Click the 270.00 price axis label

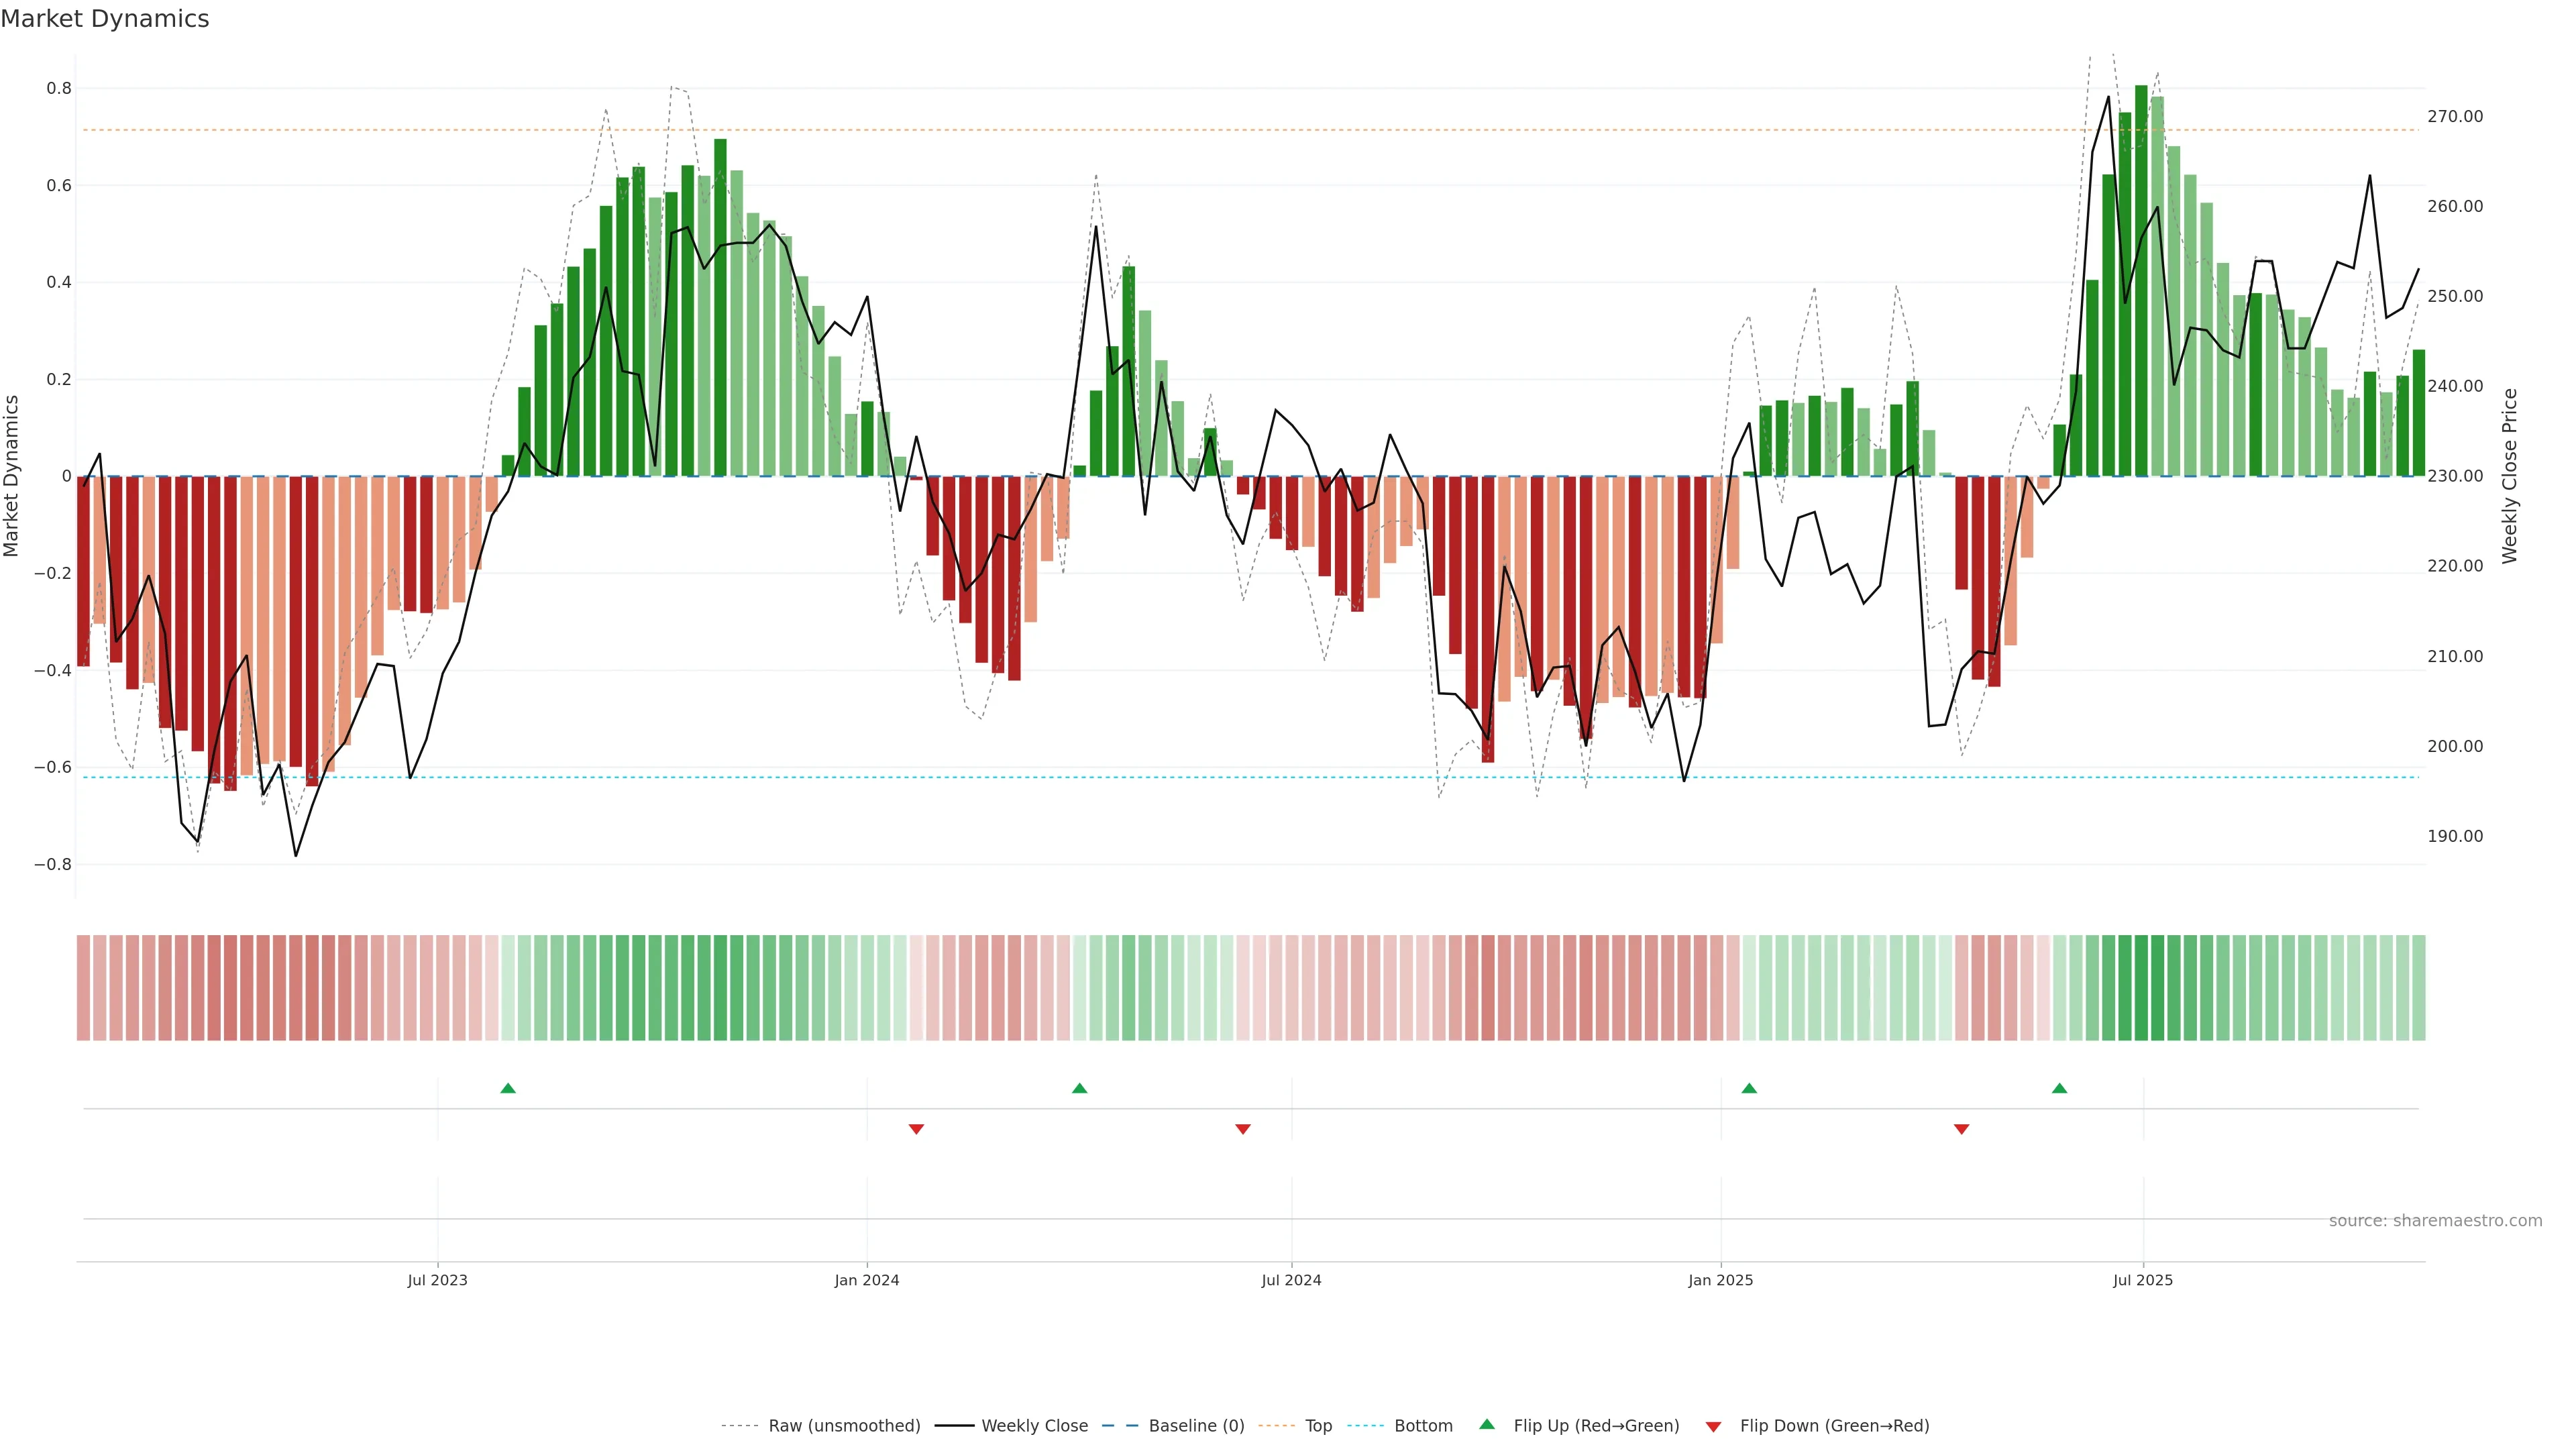pos(2455,116)
